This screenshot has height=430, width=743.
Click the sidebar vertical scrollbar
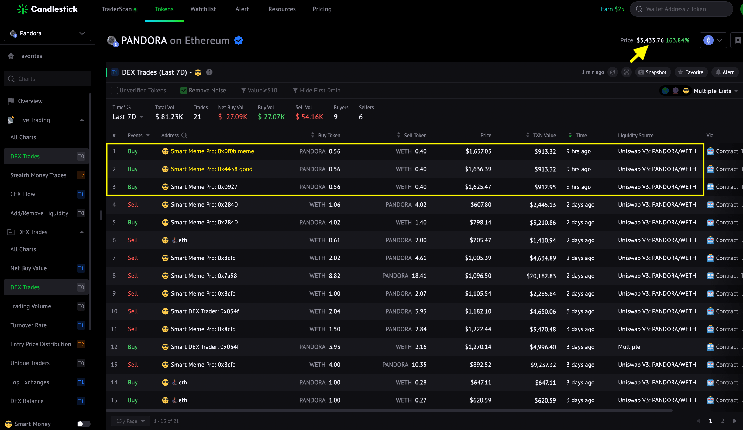[x=90, y=211]
